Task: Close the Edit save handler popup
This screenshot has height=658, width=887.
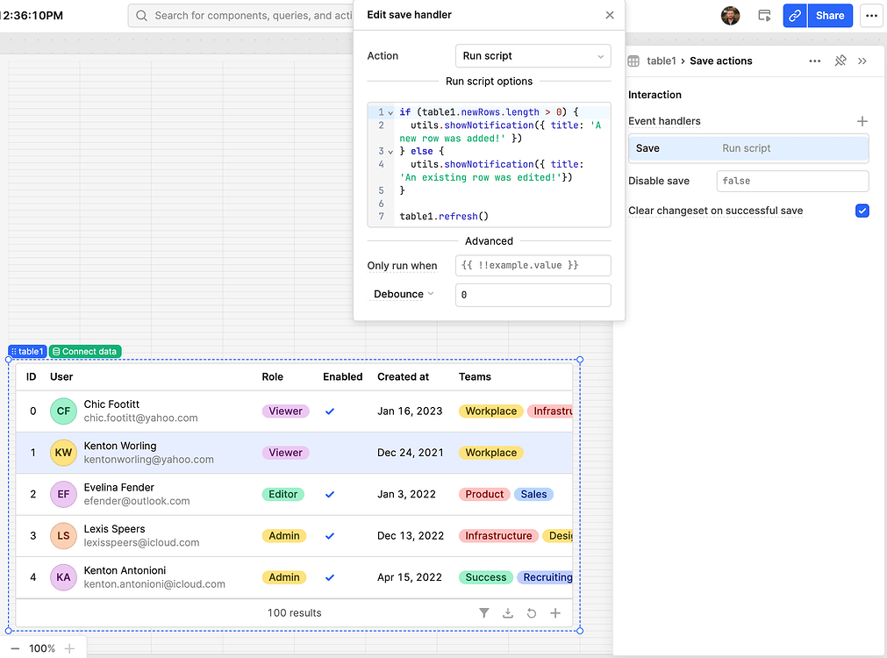Action: tap(609, 15)
